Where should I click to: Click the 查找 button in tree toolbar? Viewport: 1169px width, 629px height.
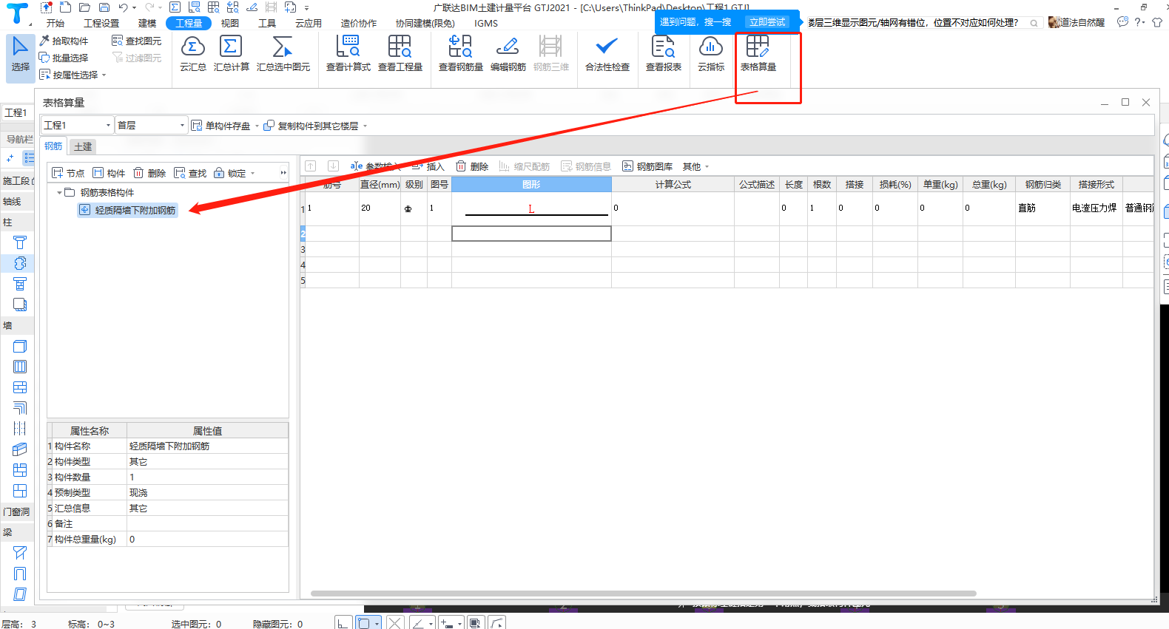coord(190,173)
